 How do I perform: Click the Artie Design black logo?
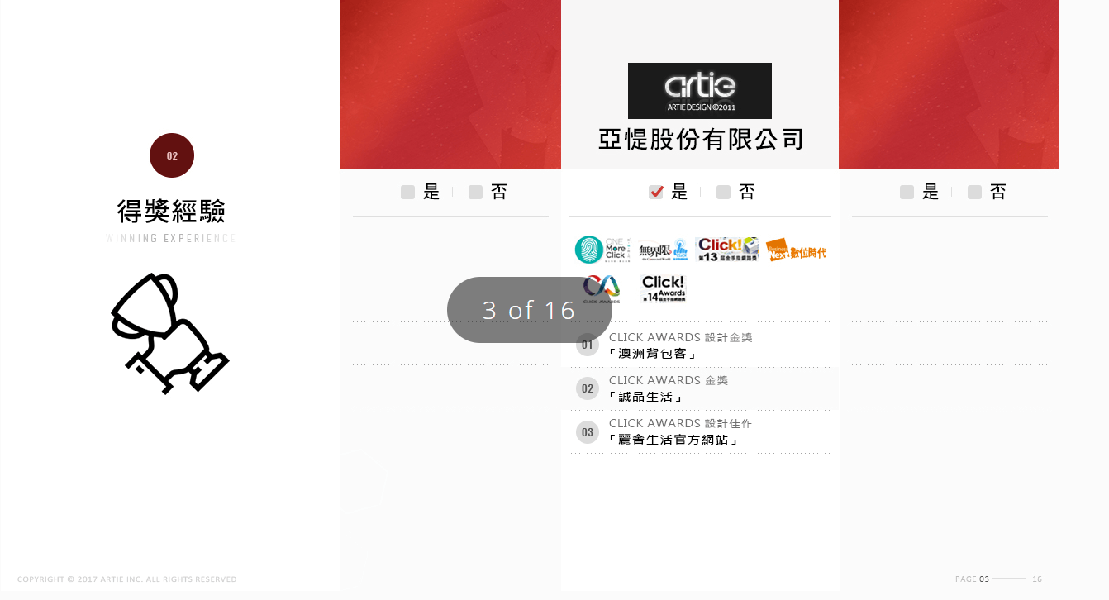click(x=700, y=91)
